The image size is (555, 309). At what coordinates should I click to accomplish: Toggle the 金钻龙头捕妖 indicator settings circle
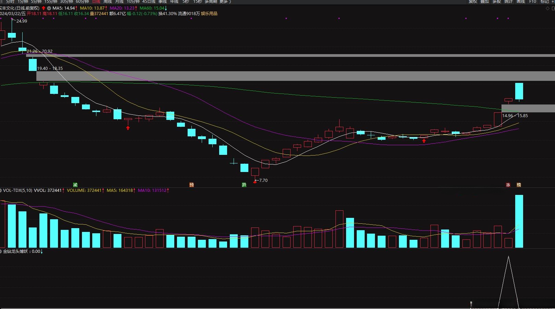(x=1, y=251)
